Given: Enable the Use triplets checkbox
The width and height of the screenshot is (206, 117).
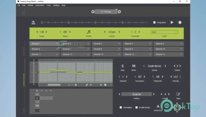Looking at the screenshot, I should point(121,107).
